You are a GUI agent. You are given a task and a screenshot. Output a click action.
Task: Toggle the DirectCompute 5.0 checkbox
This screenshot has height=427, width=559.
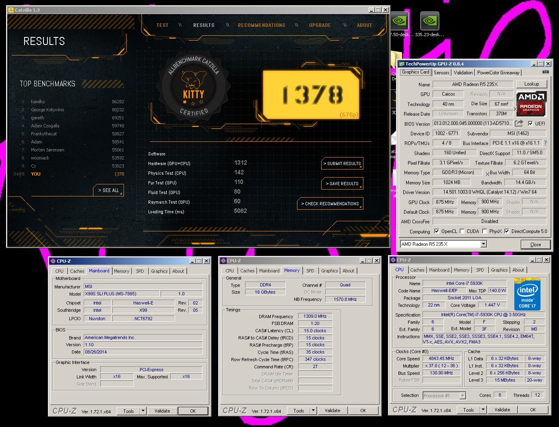[507, 231]
